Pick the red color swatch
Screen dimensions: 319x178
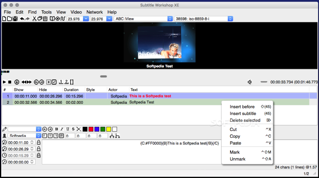click(91, 129)
